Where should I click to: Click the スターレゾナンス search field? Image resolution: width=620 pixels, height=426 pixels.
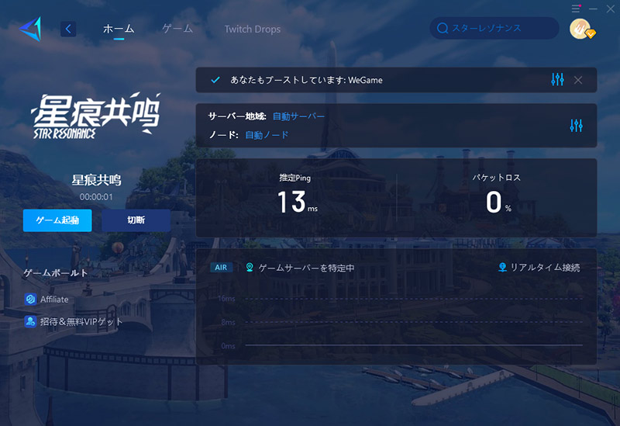pos(494,28)
